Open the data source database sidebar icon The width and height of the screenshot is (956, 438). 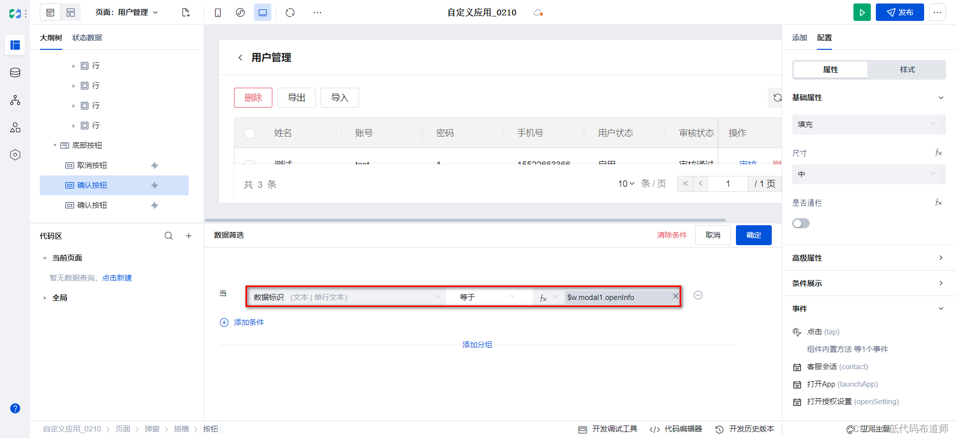tap(15, 73)
